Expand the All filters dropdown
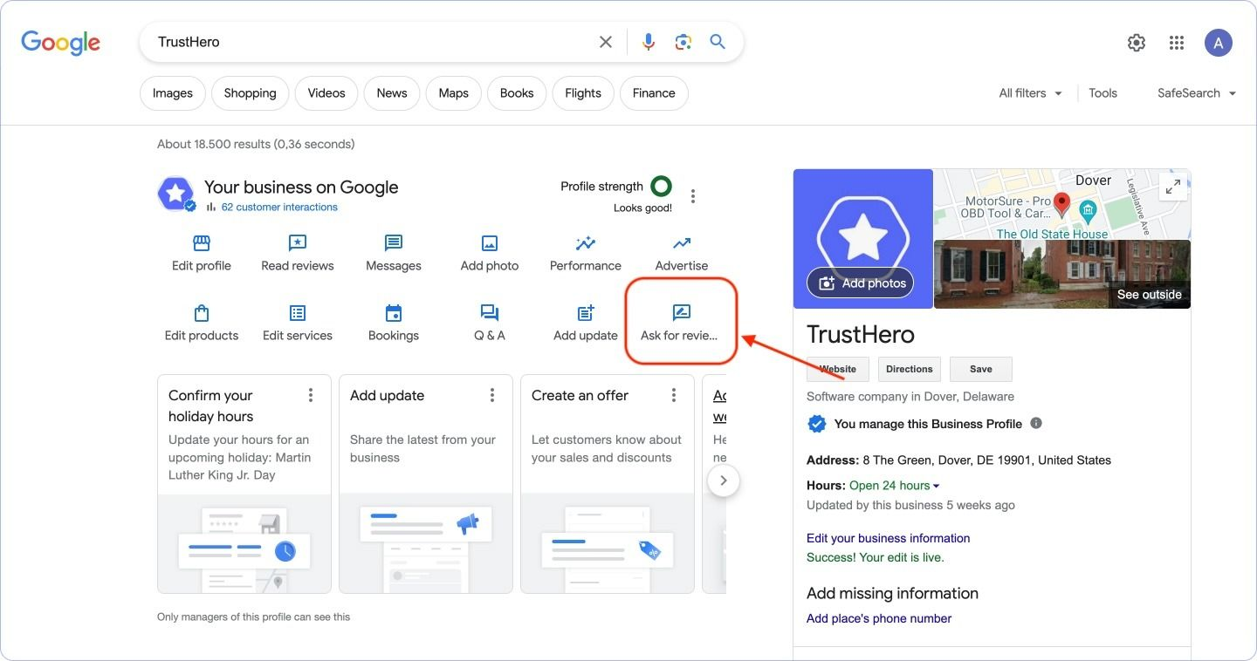 [x=1031, y=93]
